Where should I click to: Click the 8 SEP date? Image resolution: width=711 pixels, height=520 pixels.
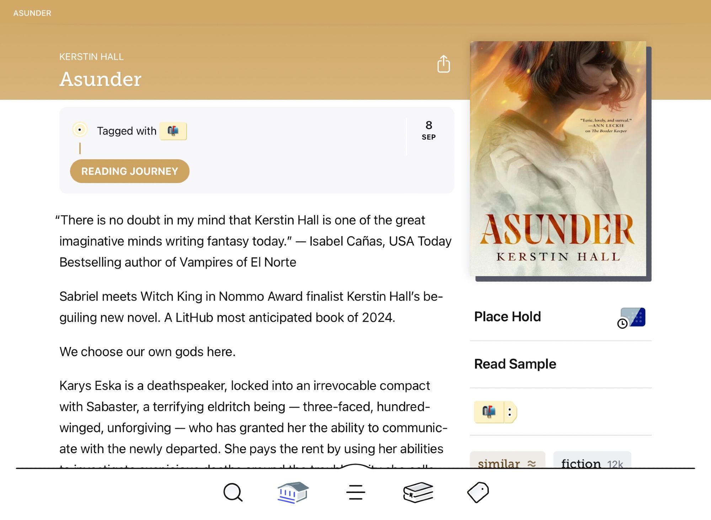[x=429, y=130]
